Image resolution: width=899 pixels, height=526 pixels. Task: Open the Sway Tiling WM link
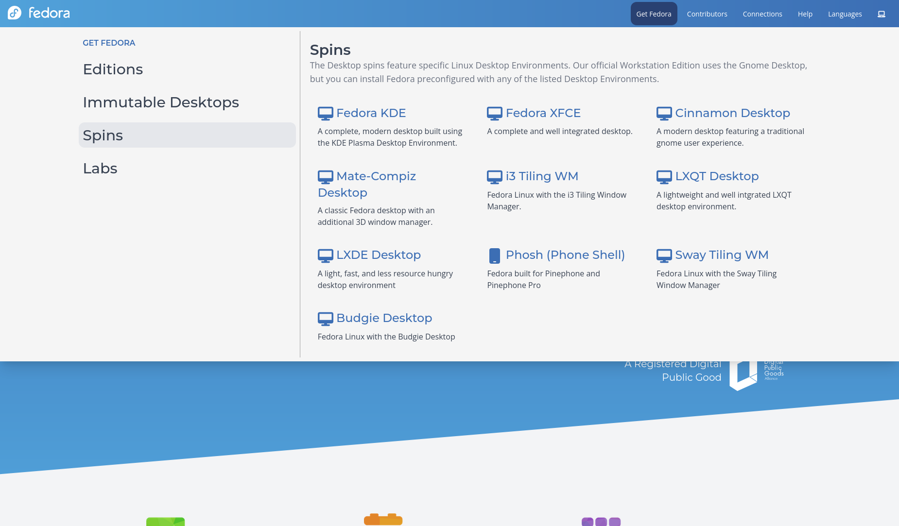pos(722,255)
